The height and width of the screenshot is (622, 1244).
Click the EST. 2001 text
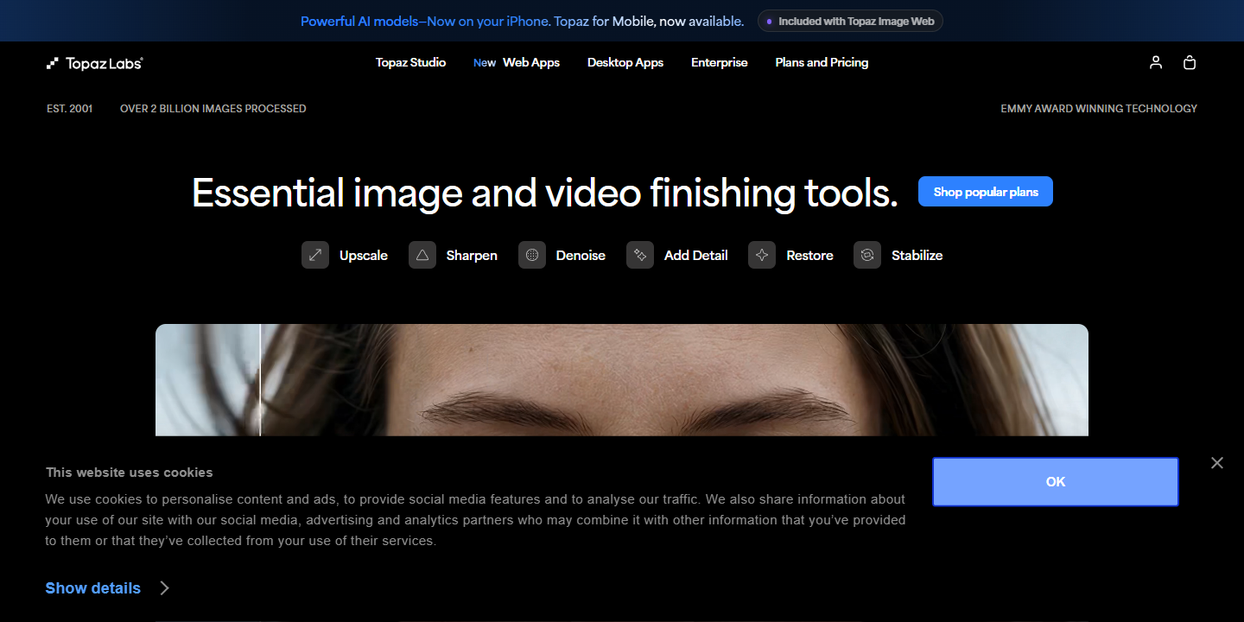click(x=69, y=109)
